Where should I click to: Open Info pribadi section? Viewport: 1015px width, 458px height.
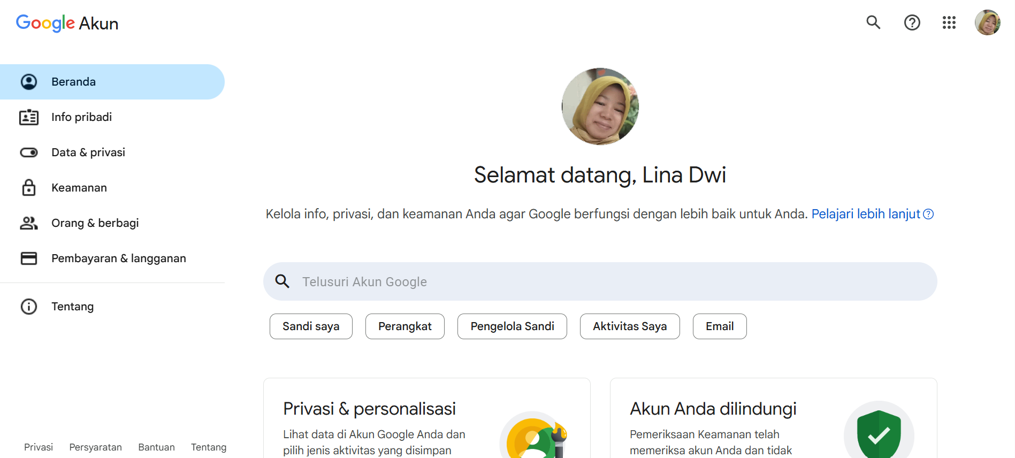[x=112, y=117]
